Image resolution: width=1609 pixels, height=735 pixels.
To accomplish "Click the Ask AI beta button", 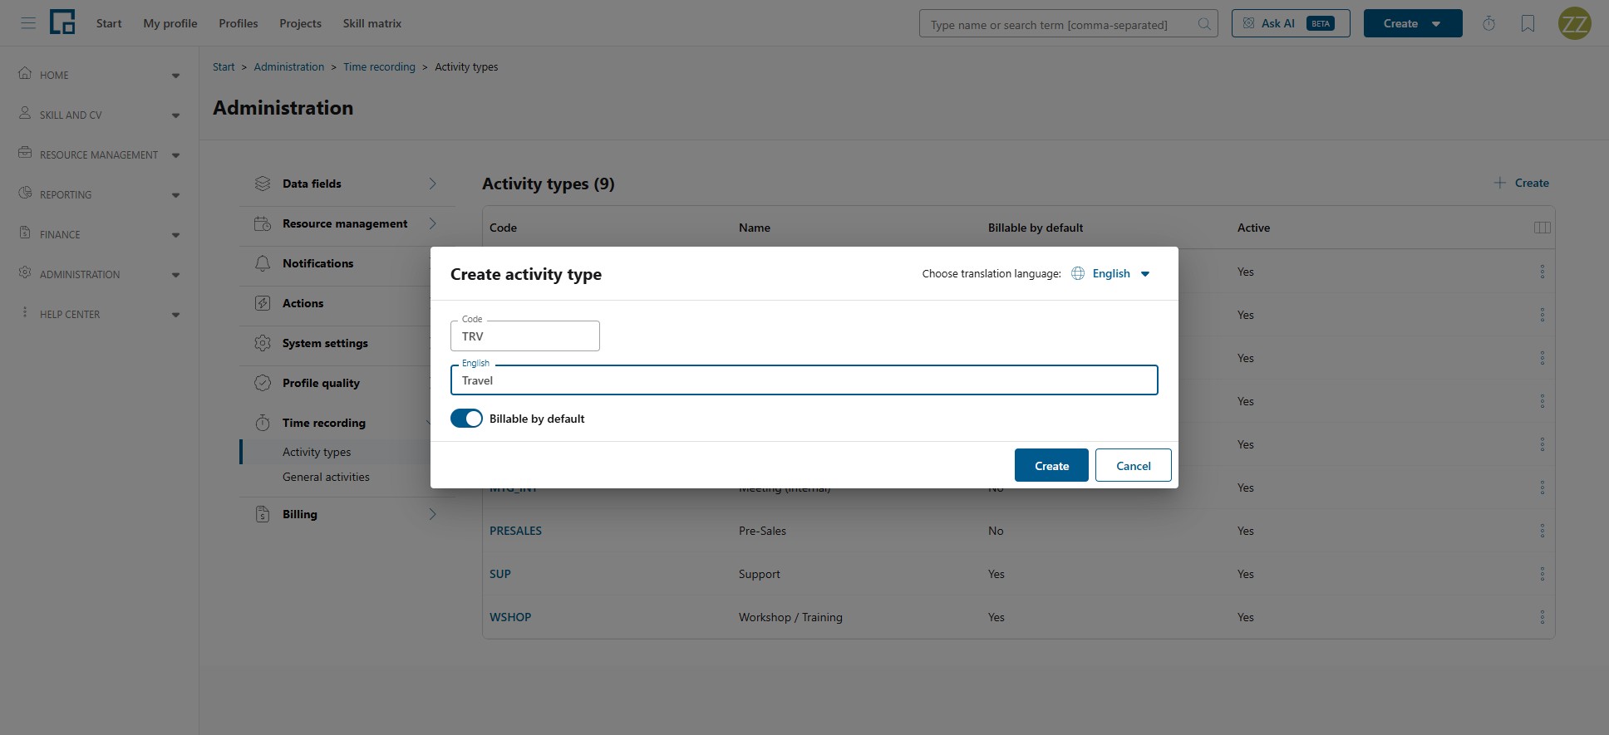I will point(1291,23).
